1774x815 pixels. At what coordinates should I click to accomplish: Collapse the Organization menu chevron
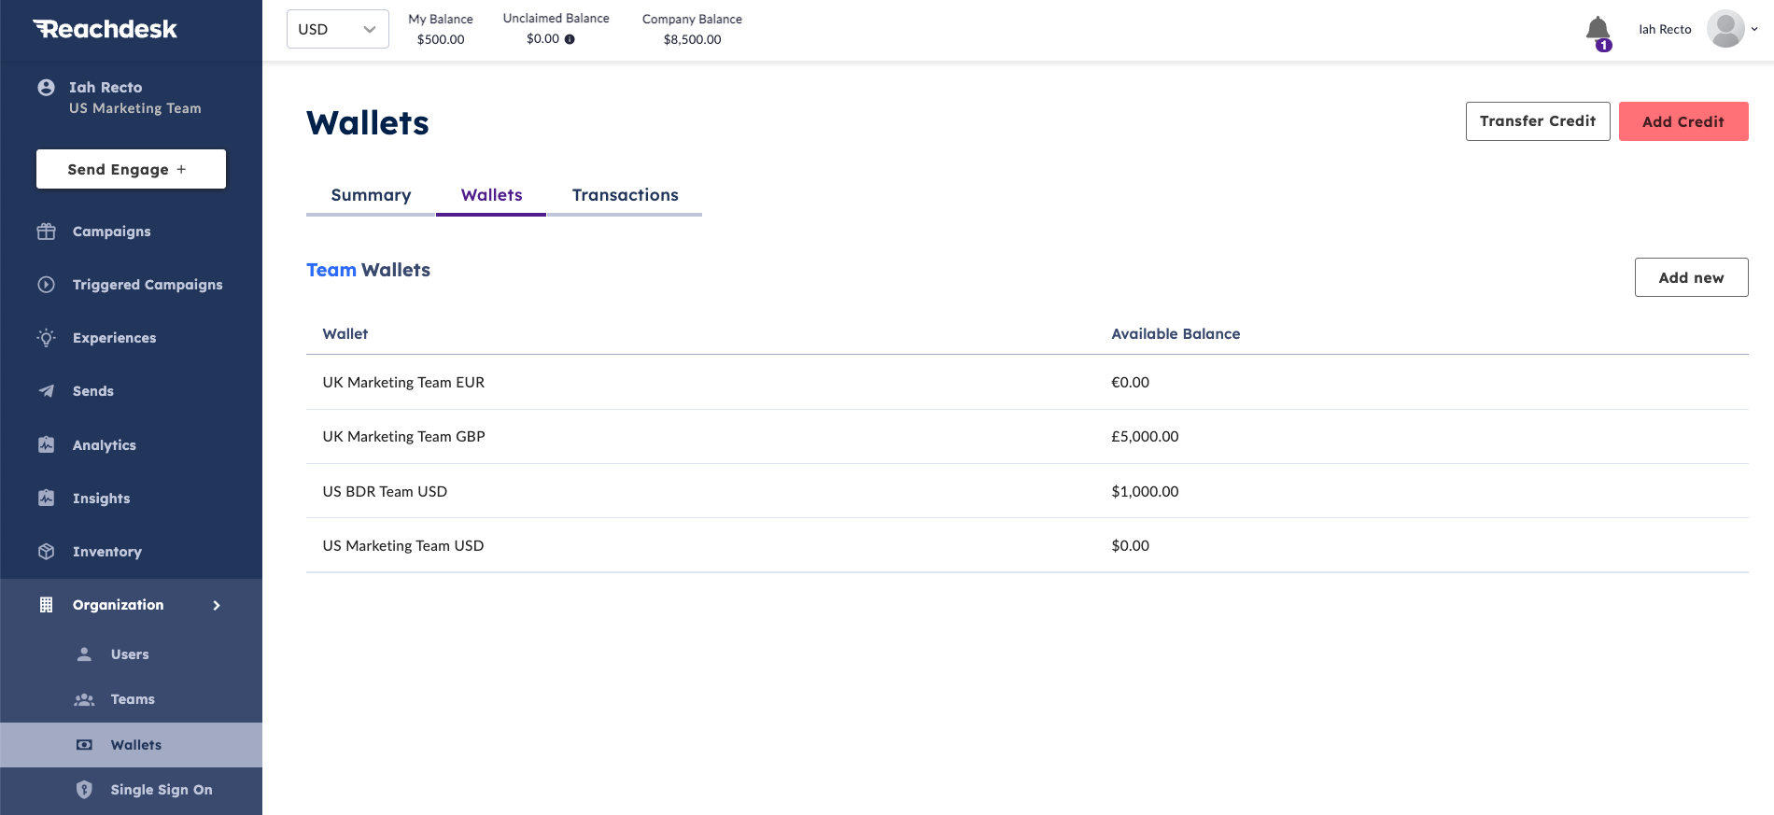click(217, 605)
